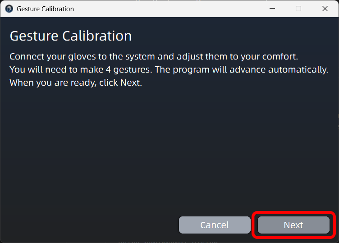Select the large Gesture Calibration heading

click(71, 36)
